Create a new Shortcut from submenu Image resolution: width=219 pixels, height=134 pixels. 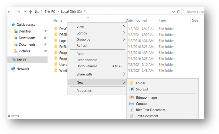coord(163,89)
